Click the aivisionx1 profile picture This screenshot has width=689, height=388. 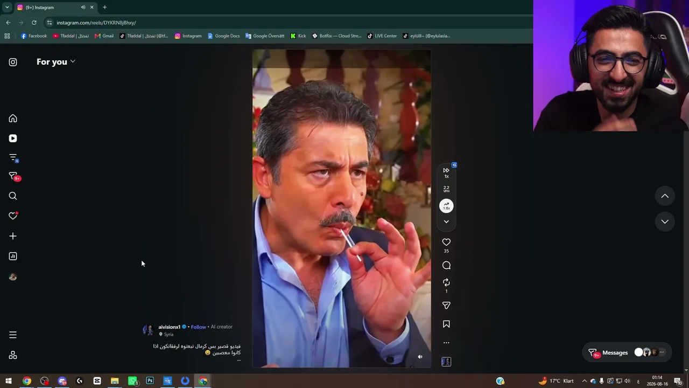point(148,330)
